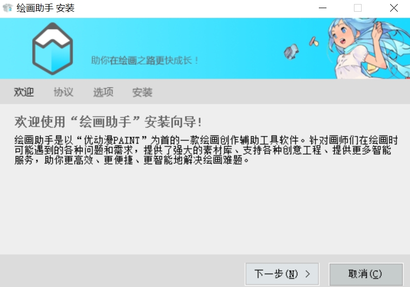Click the disabled maximize window button
410x287 pixels.
[358, 8]
